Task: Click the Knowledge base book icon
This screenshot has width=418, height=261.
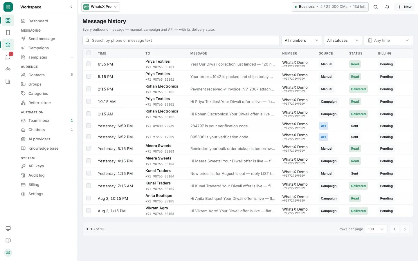Action: [23, 148]
